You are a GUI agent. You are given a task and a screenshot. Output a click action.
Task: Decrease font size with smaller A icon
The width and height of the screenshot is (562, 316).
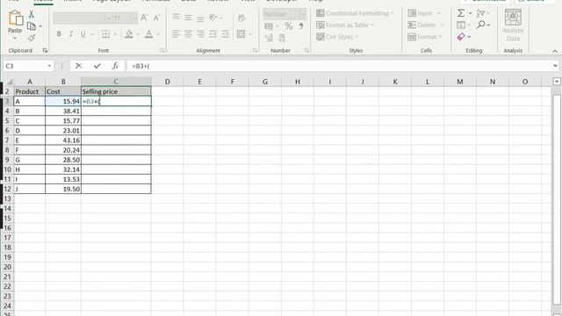point(156,18)
